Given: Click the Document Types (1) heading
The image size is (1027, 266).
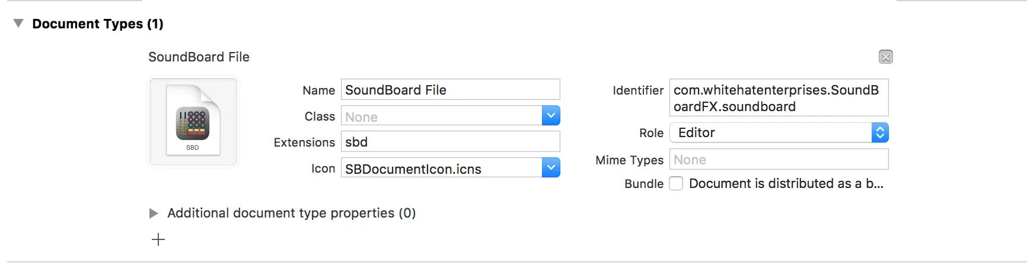Looking at the screenshot, I should click(x=98, y=24).
